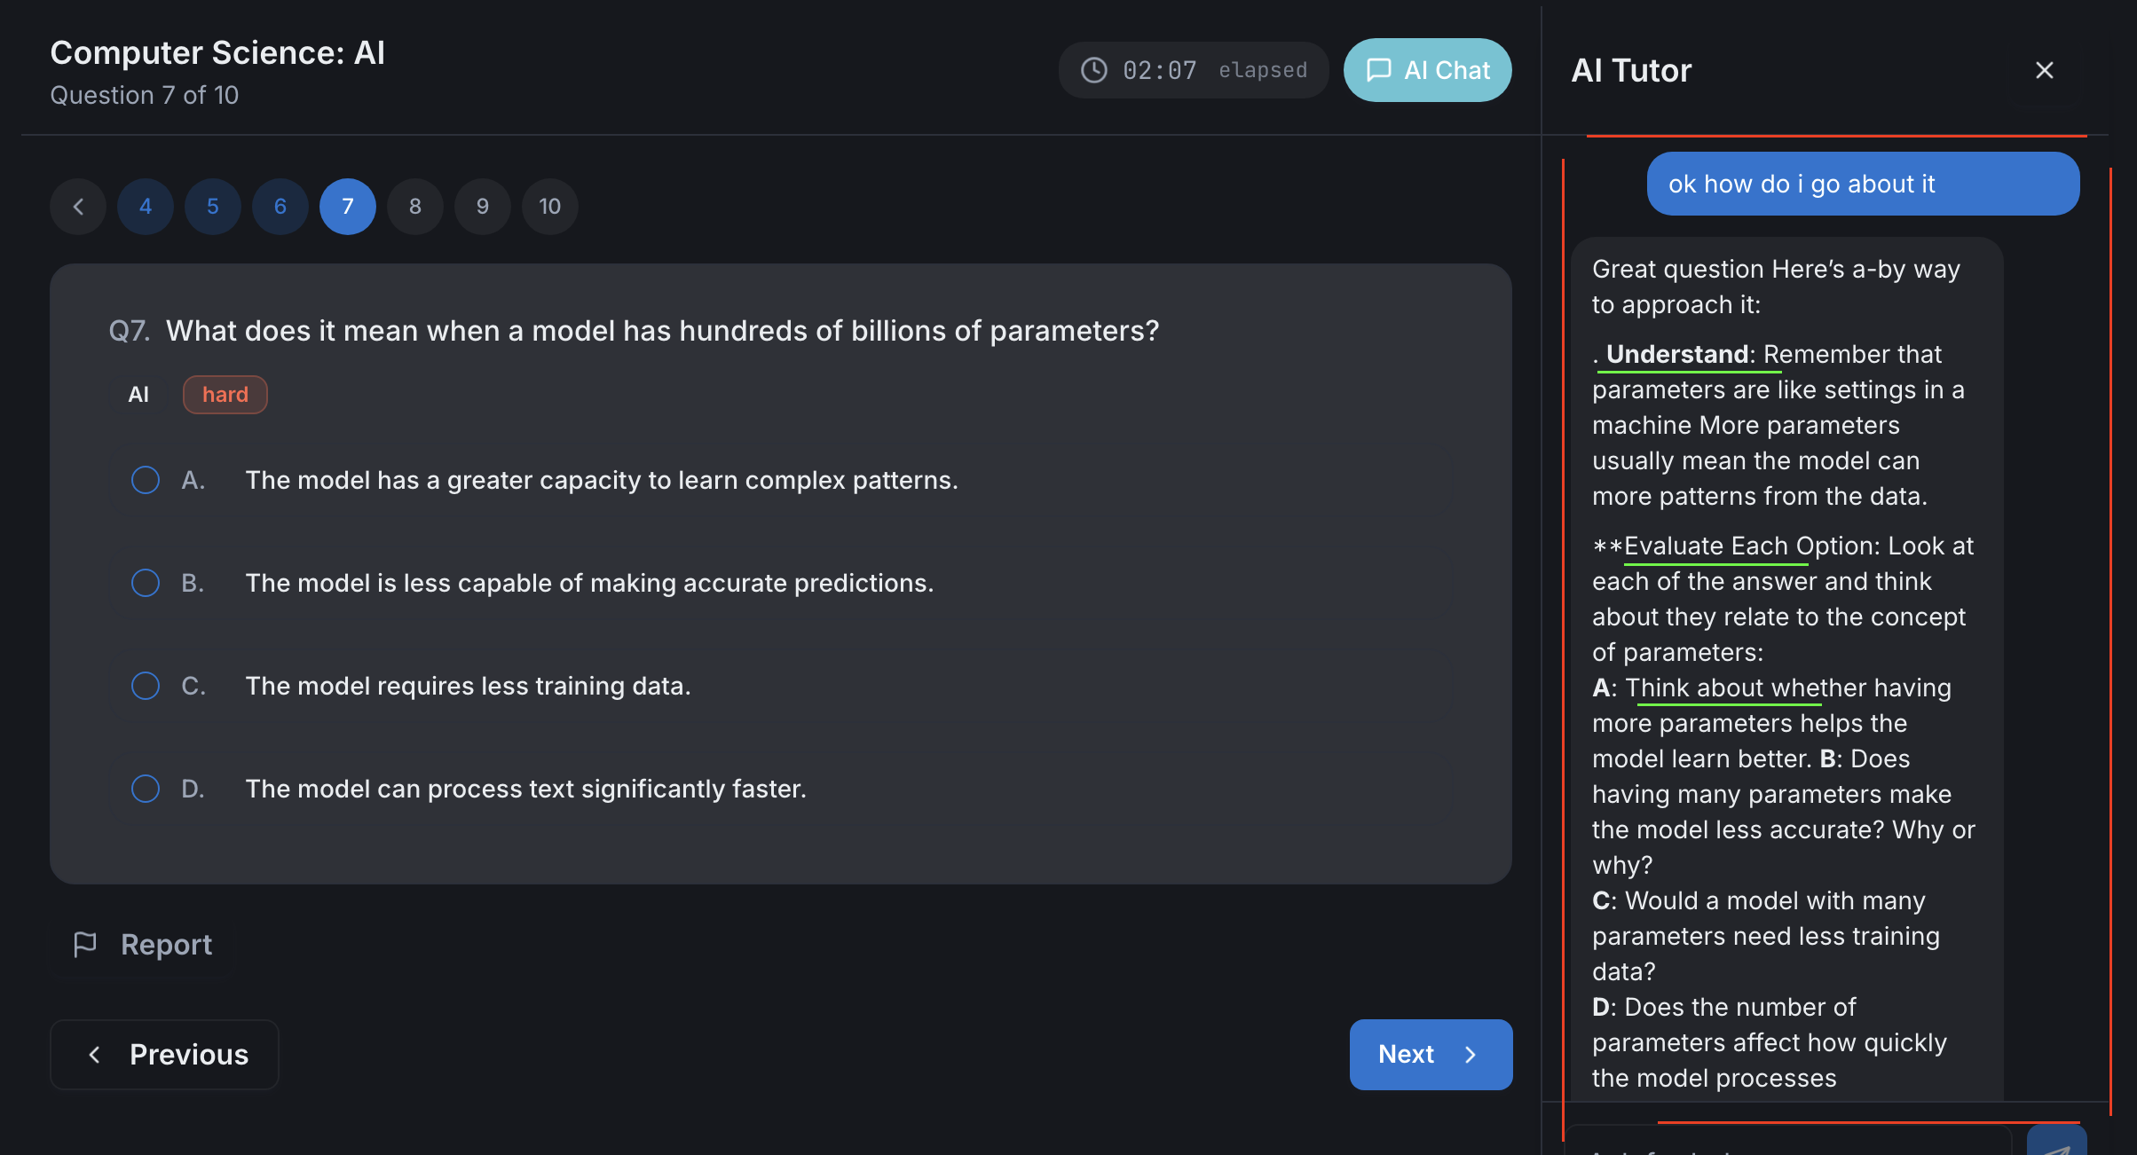Click the flag icon beside Report
This screenshot has height=1155, width=2137.
[x=86, y=944]
